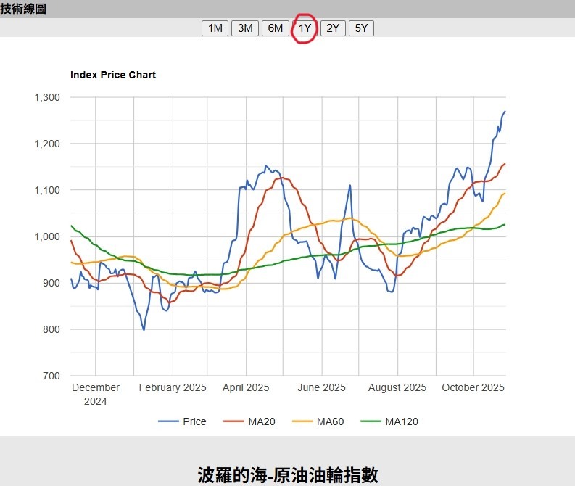Select the 1M time range button
This screenshot has width=575, height=486.
[215, 28]
